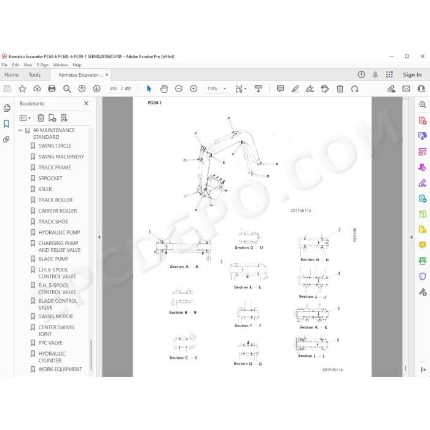Open the Comment tool in right pane
Screen dimensions: 430x430
423,245
